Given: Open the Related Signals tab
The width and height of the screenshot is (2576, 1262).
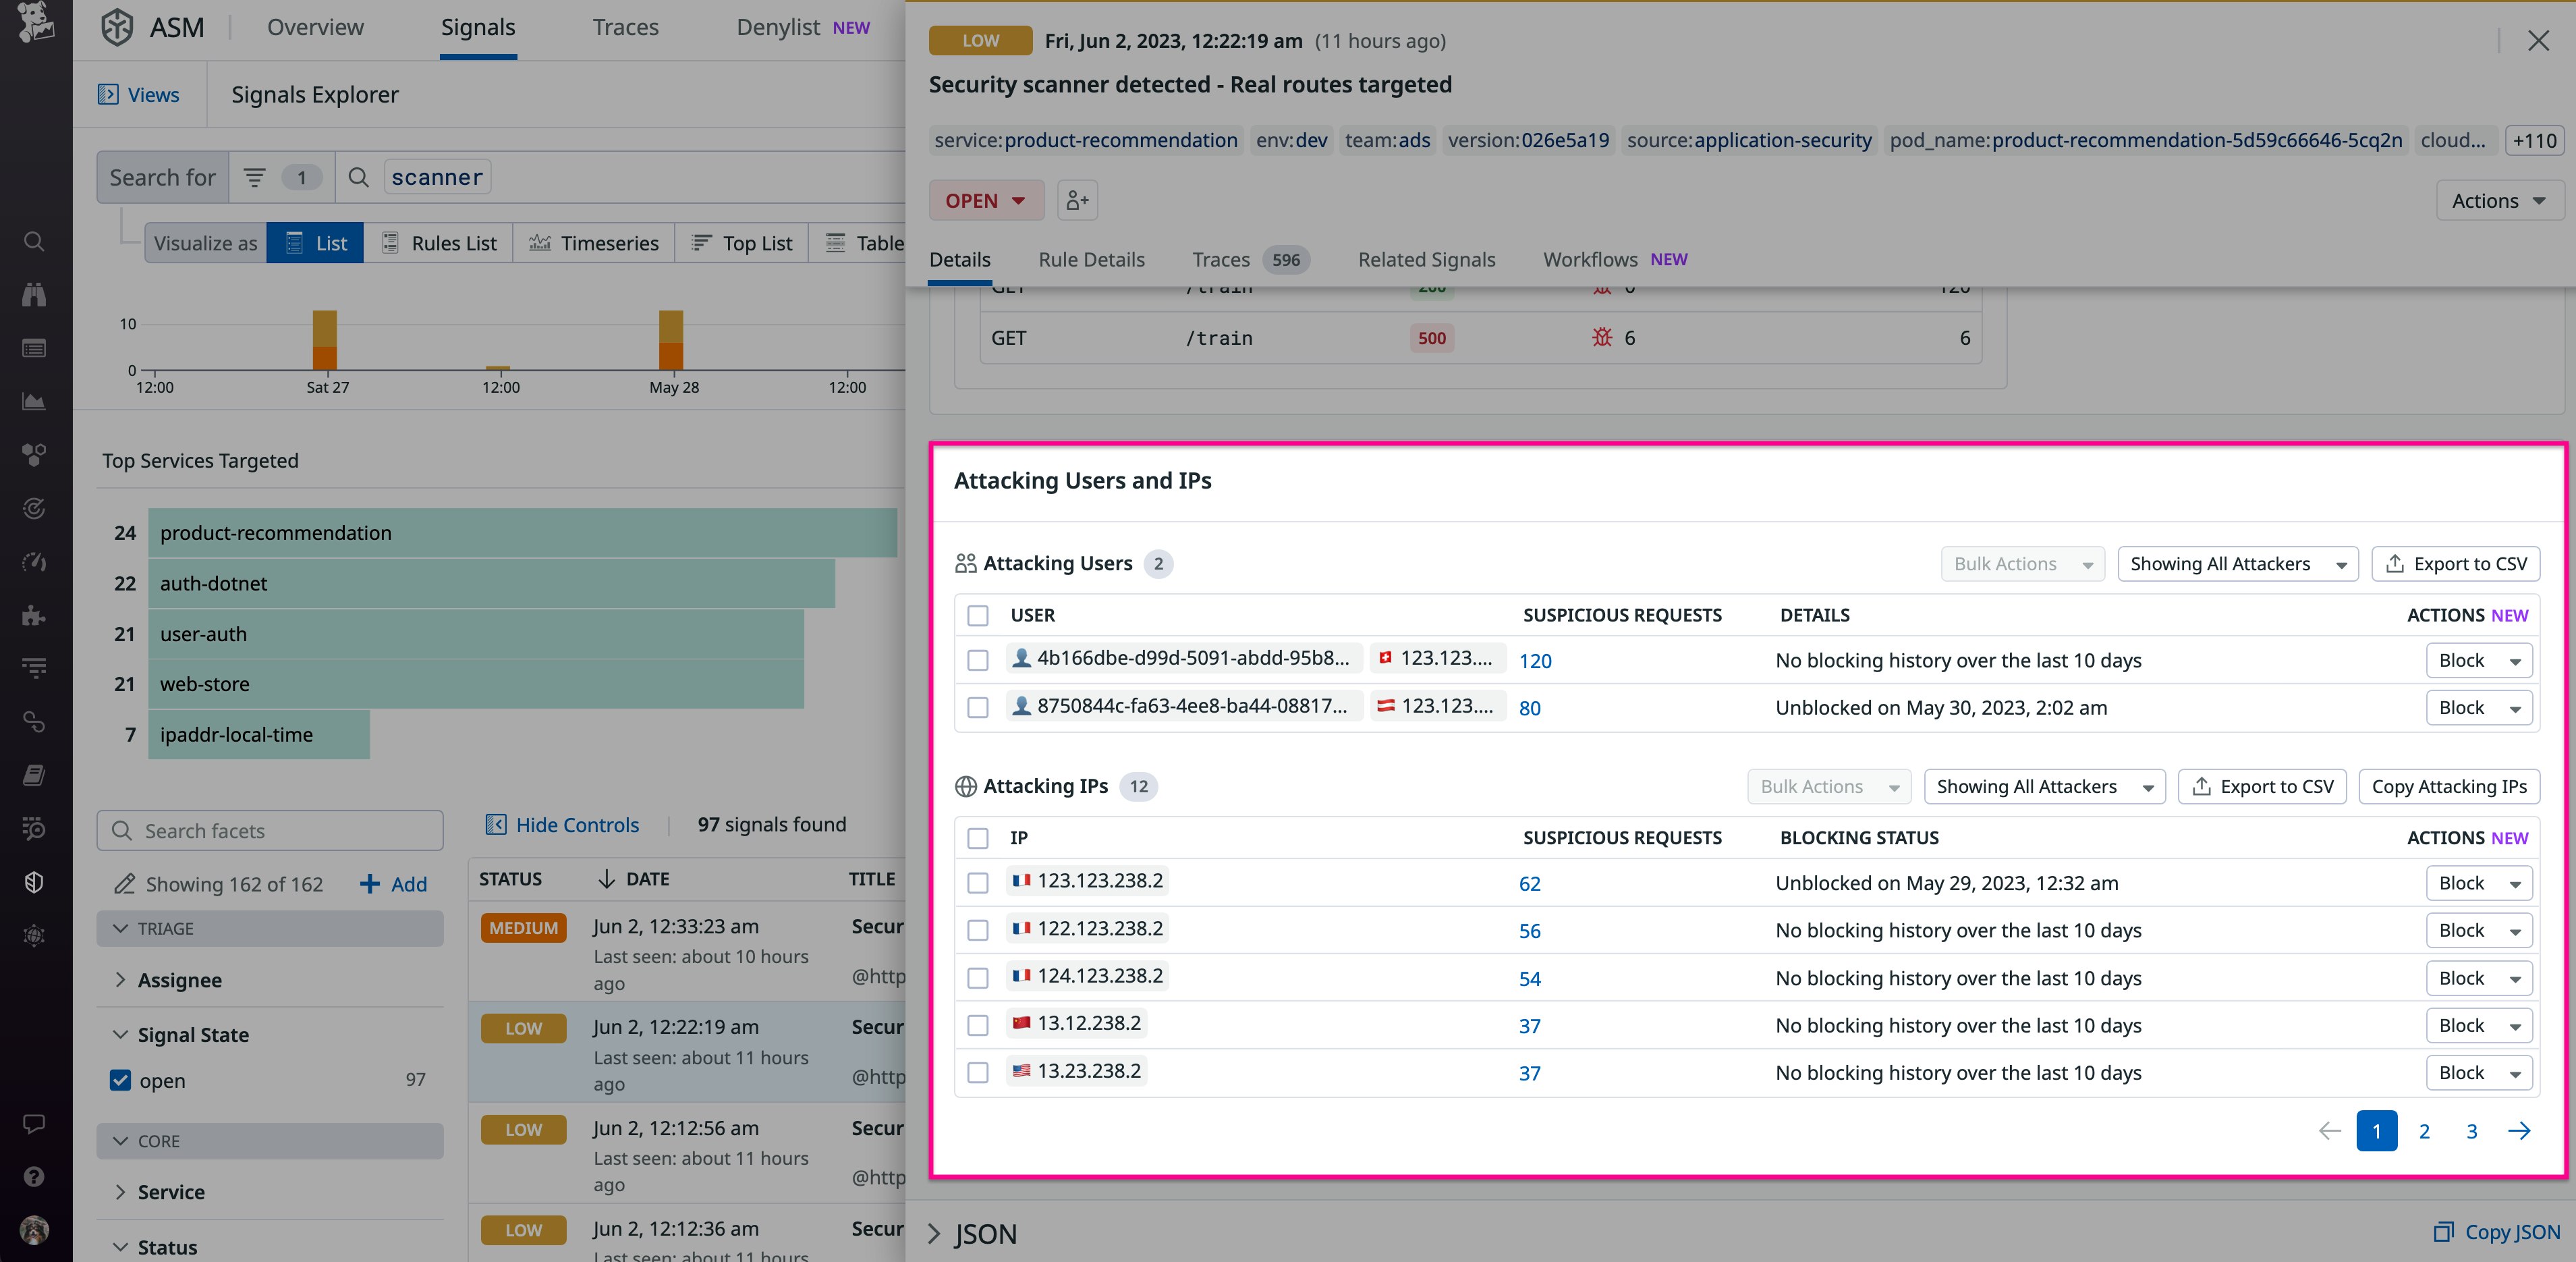Looking at the screenshot, I should pos(1426,260).
